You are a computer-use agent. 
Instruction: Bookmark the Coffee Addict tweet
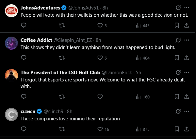click(x=176, y=58)
